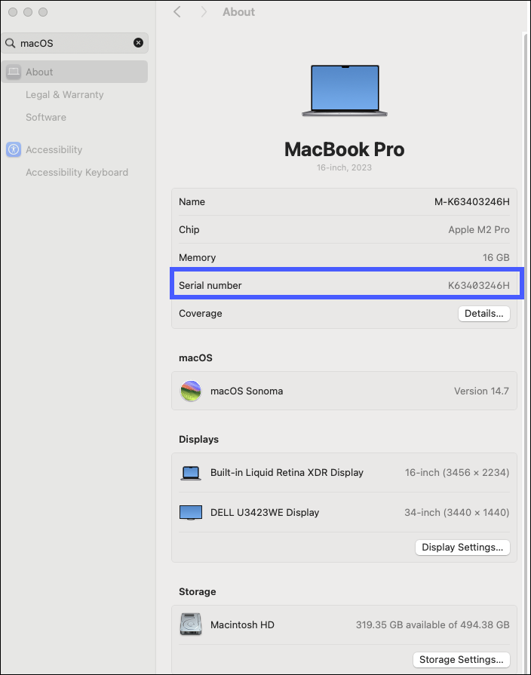Click the serial number value K63403246H
The width and height of the screenshot is (531, 675).
point(479,285)
